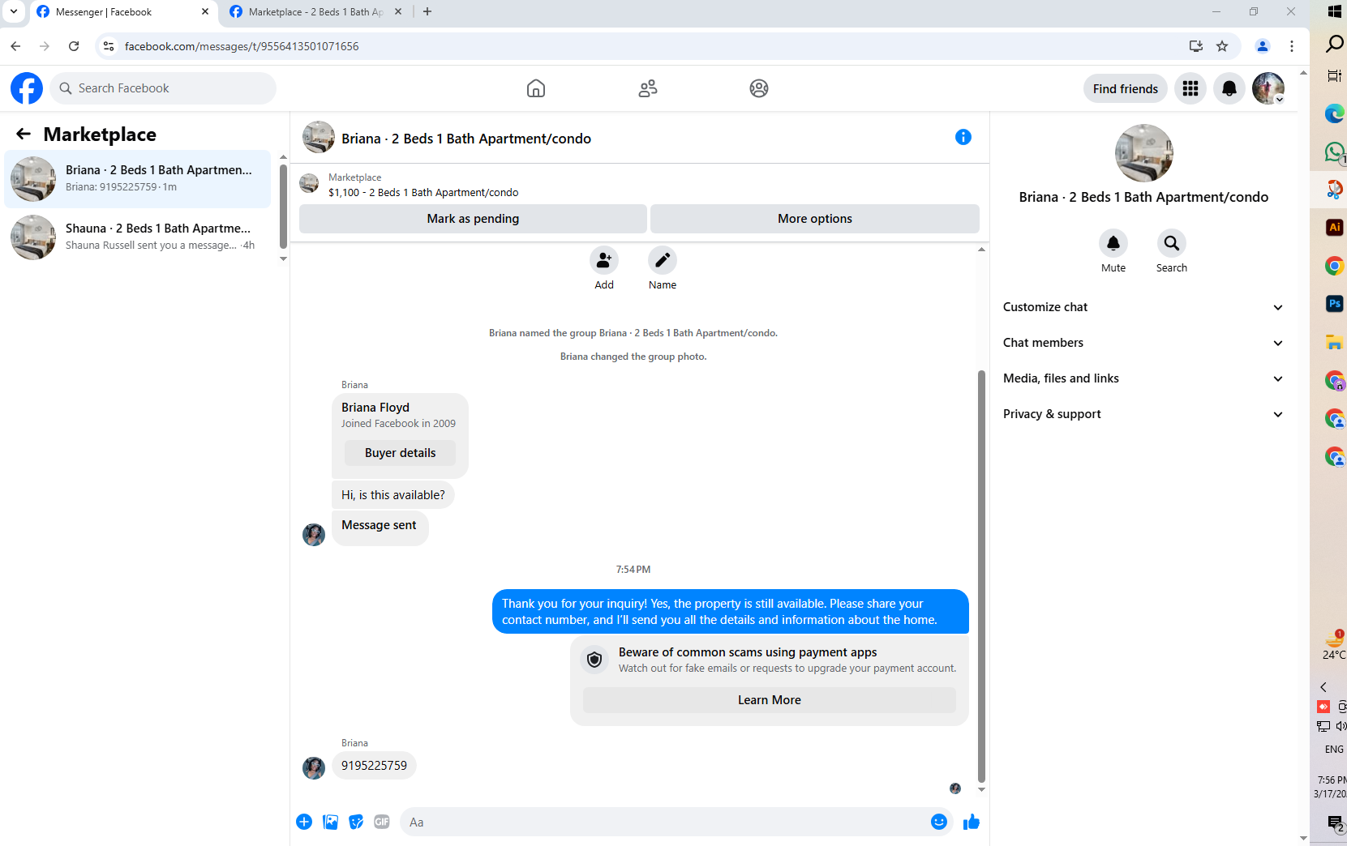This screenshot has width=1347, height=846.
Task: Click the Find friends button
Action: pos(1126,88)
